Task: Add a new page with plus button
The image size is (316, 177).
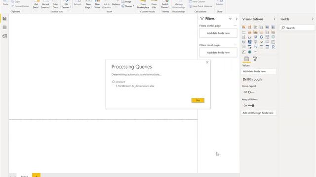Action: 36,175
